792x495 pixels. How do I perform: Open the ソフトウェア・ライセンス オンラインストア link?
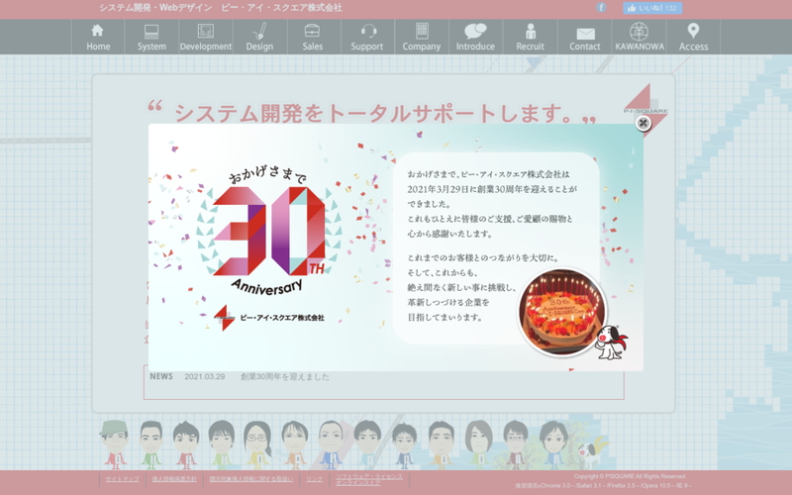[369, 479]
